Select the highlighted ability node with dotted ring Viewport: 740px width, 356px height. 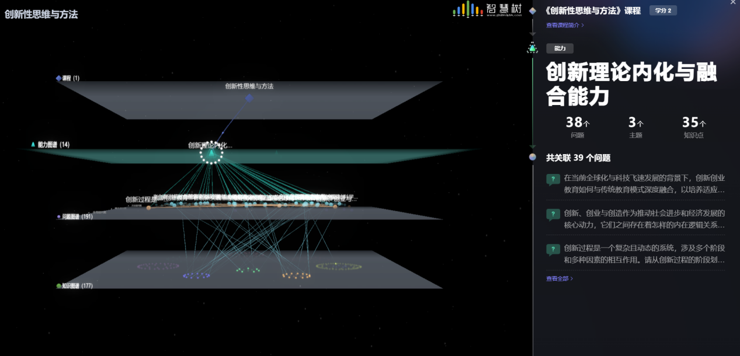(x=211, y=153)
